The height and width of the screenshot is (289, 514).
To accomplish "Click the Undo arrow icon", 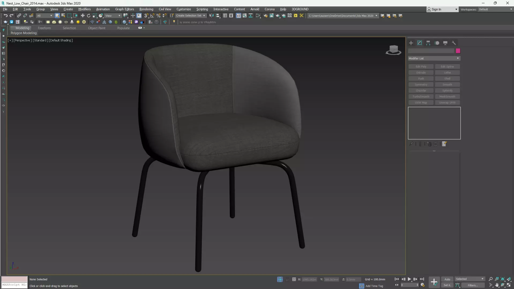I will (x=6, y=16).
